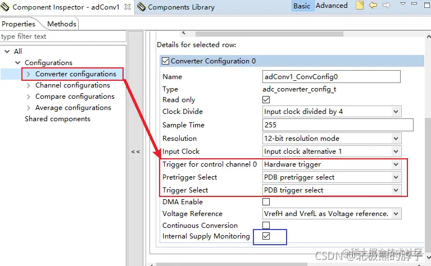Expand Compare configurations node
Screen dimensions: 431x266
(28, 97)
